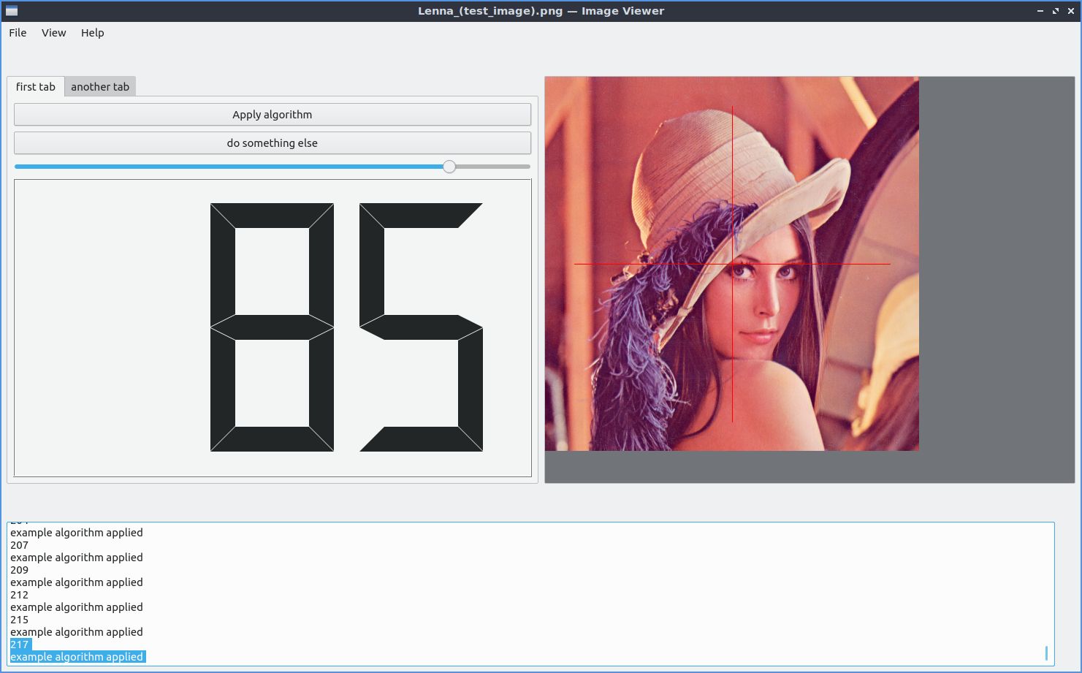Click the Apply algorithm button
Screen dimensions: 1082x673
[273, 115]
